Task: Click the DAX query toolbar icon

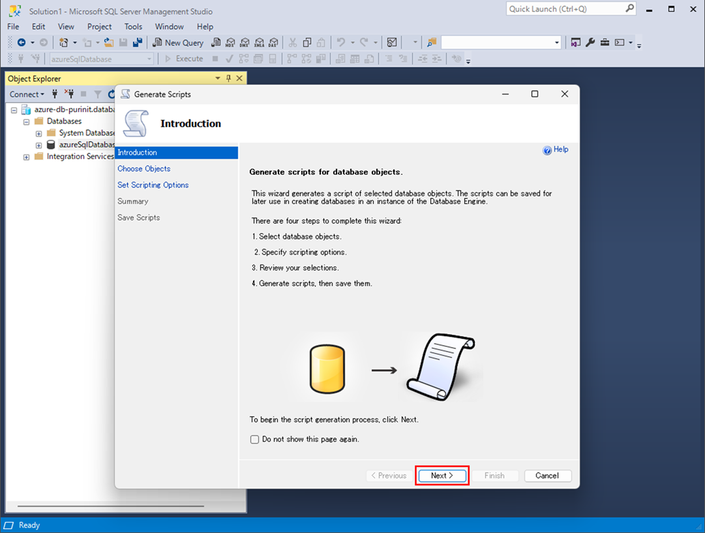Action: click(x=273, y=42)
